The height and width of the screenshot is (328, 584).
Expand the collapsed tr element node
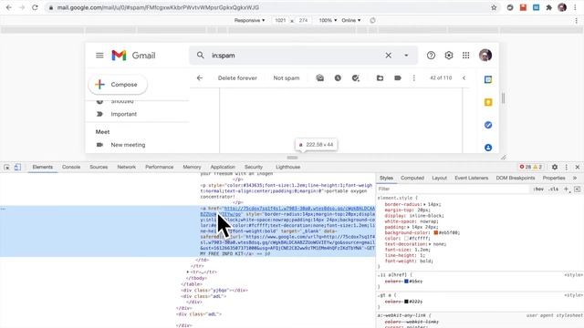(188, 272)
